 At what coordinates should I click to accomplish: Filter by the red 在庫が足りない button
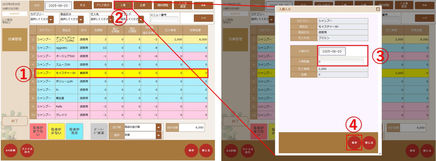(x=38, y=131)
